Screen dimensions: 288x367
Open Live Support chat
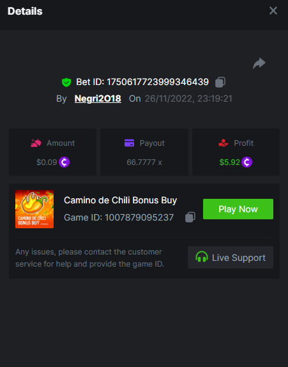pyautogui.click(x=231, y=258)
